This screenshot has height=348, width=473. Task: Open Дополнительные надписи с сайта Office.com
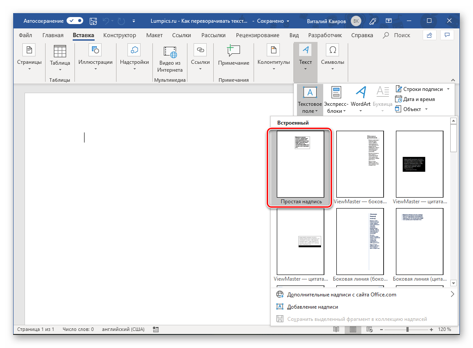pos(364,294)
